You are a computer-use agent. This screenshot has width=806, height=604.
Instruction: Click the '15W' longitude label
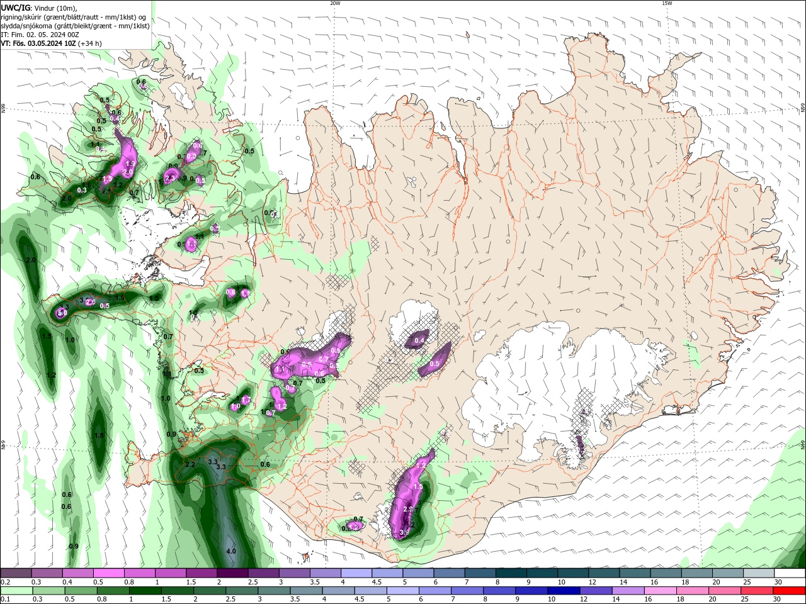tap(667, 3)
